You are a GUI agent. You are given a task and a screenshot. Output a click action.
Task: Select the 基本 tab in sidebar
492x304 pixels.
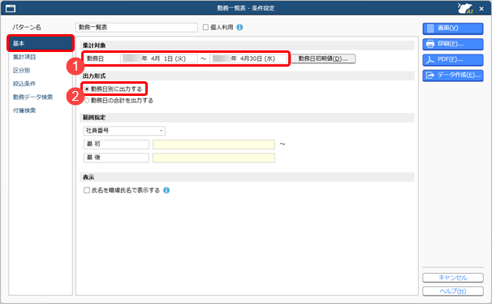coord(41,43)
